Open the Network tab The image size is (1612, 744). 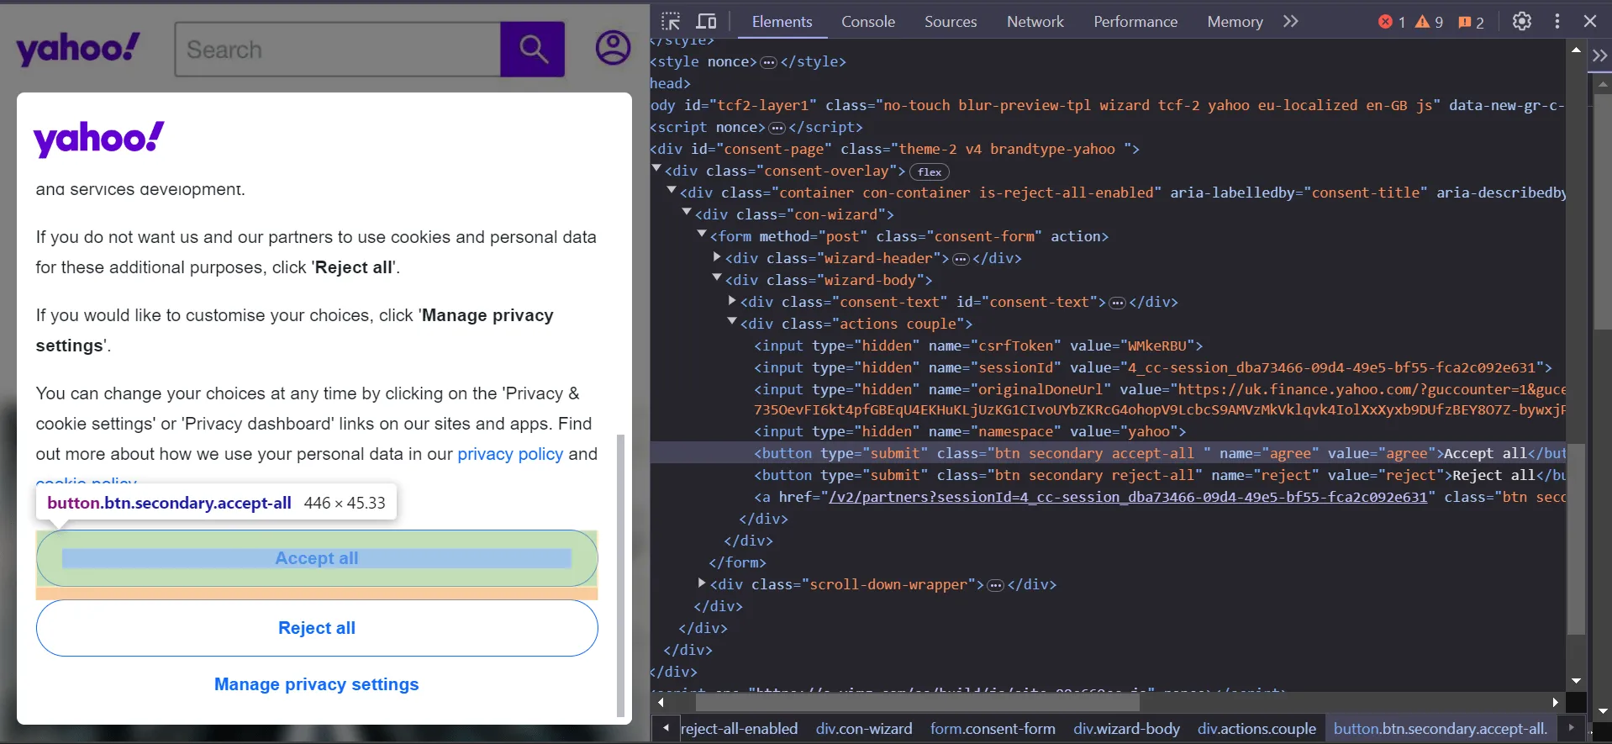[x=1035, y=22]
